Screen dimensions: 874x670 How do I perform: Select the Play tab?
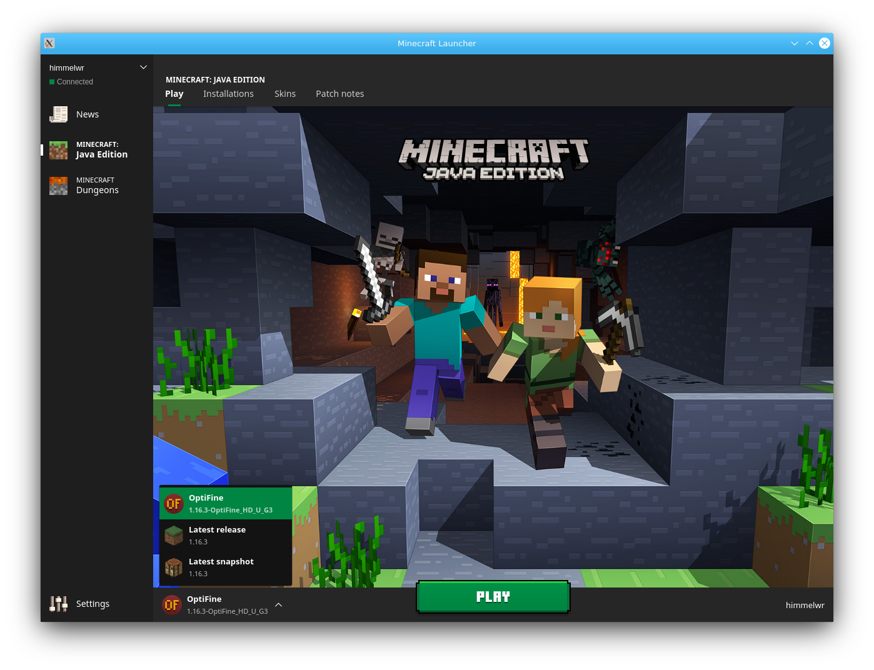174,94
